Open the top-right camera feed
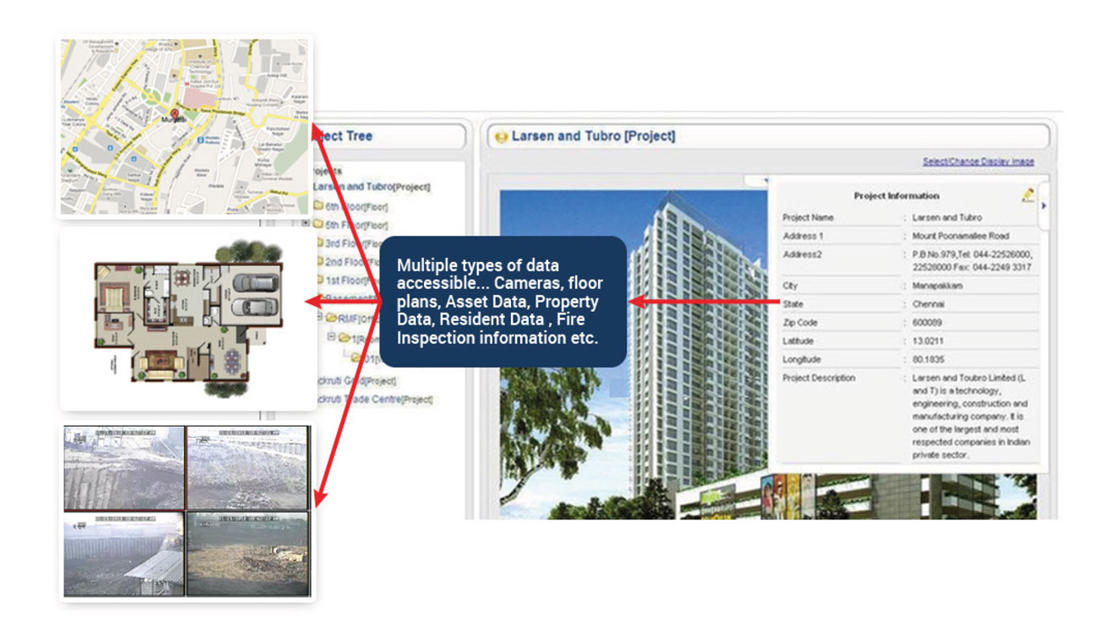 (x=247, y=467)
